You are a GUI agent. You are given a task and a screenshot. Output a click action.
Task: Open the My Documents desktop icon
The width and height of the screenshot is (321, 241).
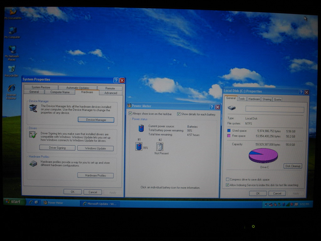pos(13,13)
